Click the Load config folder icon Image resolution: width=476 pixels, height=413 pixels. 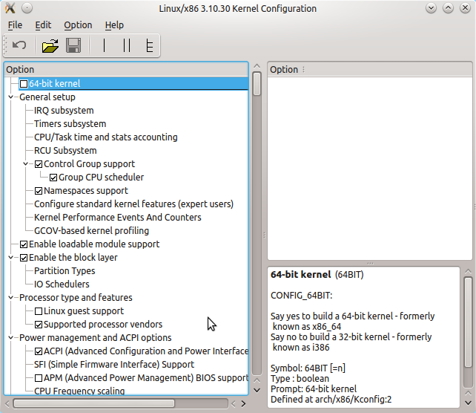pos(50,46)
